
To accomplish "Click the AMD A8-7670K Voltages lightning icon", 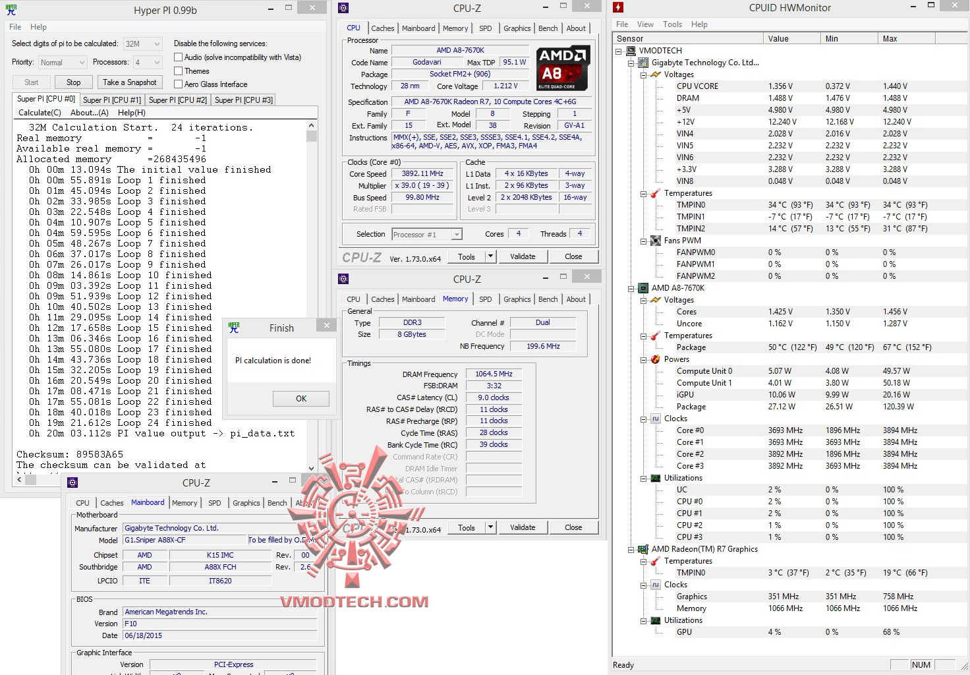I will 656,300.
